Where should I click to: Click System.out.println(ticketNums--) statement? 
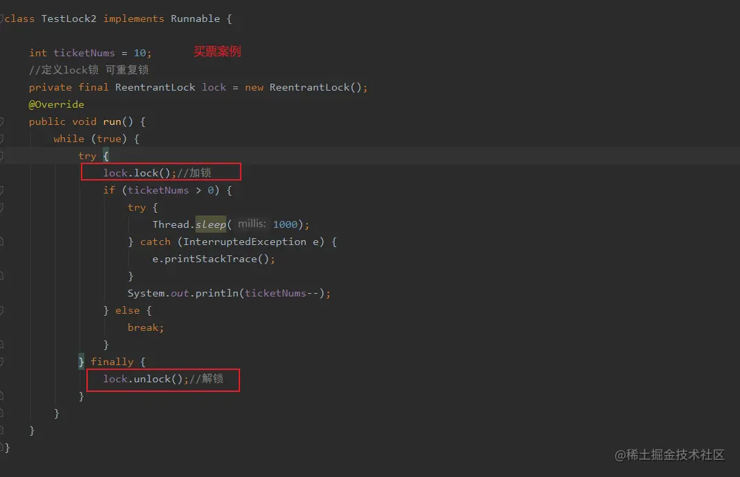tap(229, 293)
